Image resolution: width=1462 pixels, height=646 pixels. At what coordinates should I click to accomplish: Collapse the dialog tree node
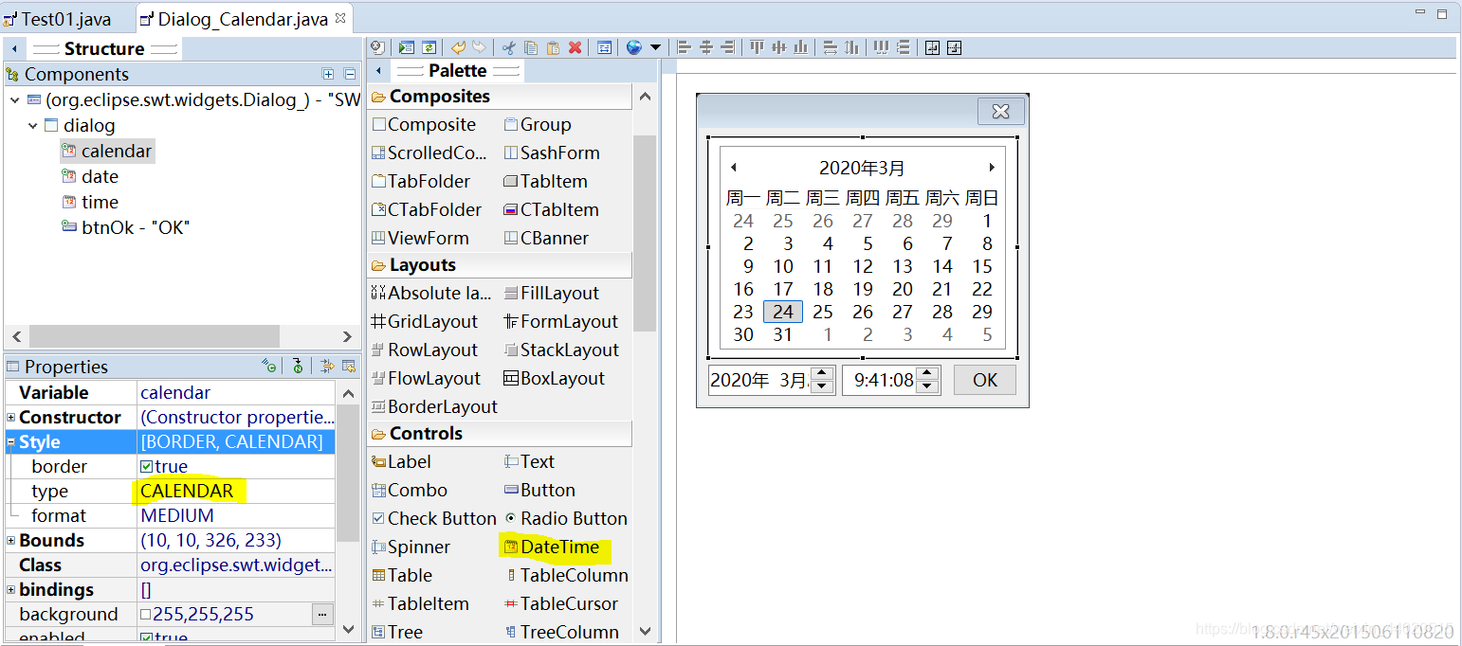pos(33,125)
